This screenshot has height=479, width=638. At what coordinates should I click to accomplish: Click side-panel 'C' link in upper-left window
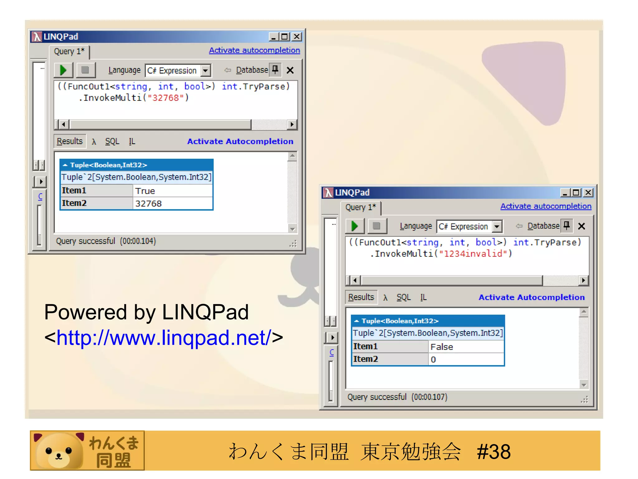[40, 196]
